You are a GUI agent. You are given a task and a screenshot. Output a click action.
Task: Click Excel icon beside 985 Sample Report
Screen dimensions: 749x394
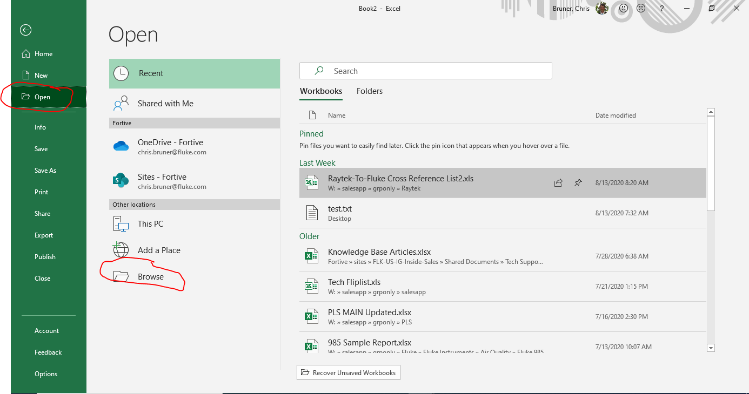click(x=311, y=346)
